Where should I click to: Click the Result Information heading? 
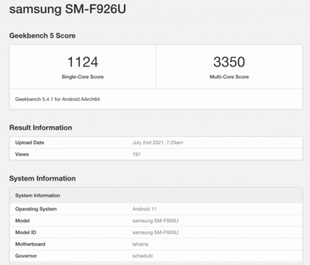tap(41, 128)
